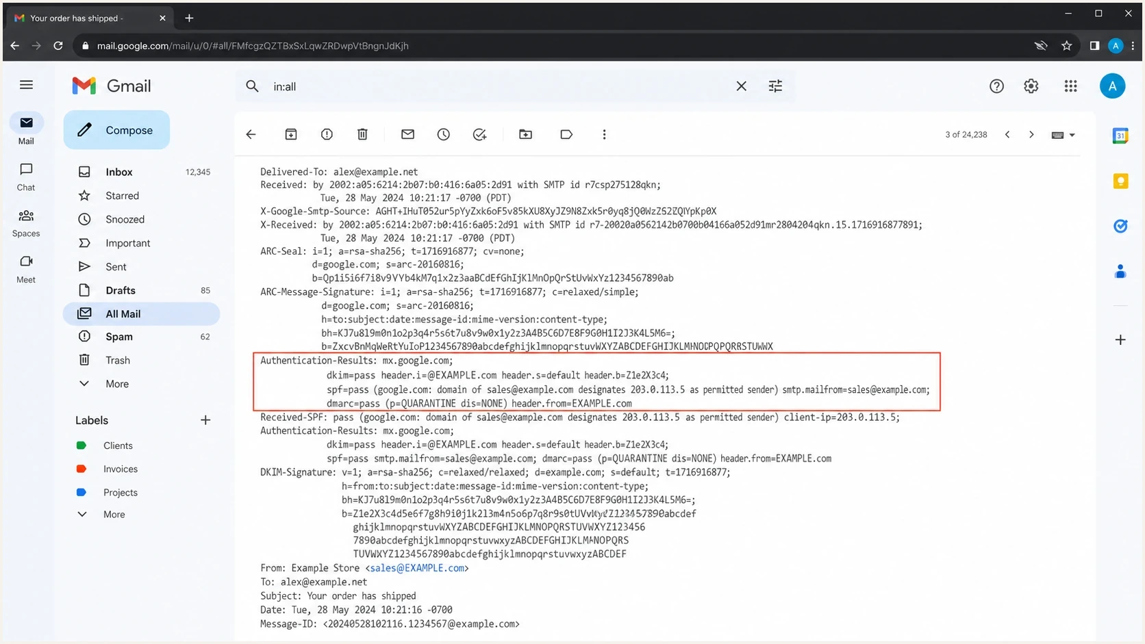Open Gmail support help icon
Viewport: 1145px width, 644px height.
(x=996, y=86)
